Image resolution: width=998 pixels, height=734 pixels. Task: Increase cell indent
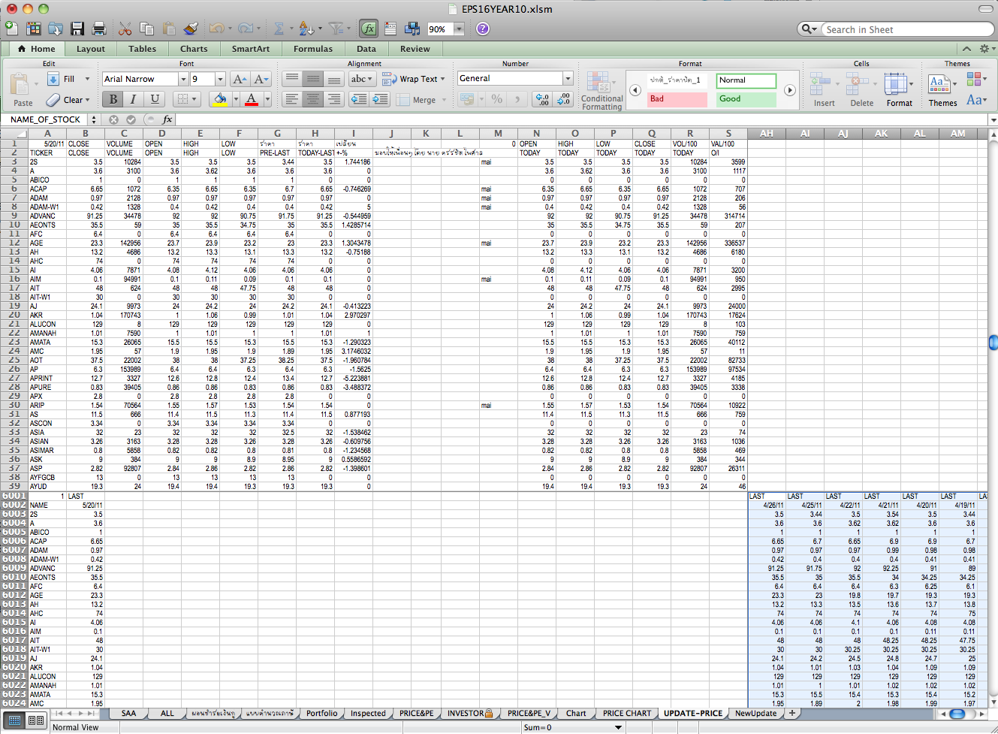(380, 99)
